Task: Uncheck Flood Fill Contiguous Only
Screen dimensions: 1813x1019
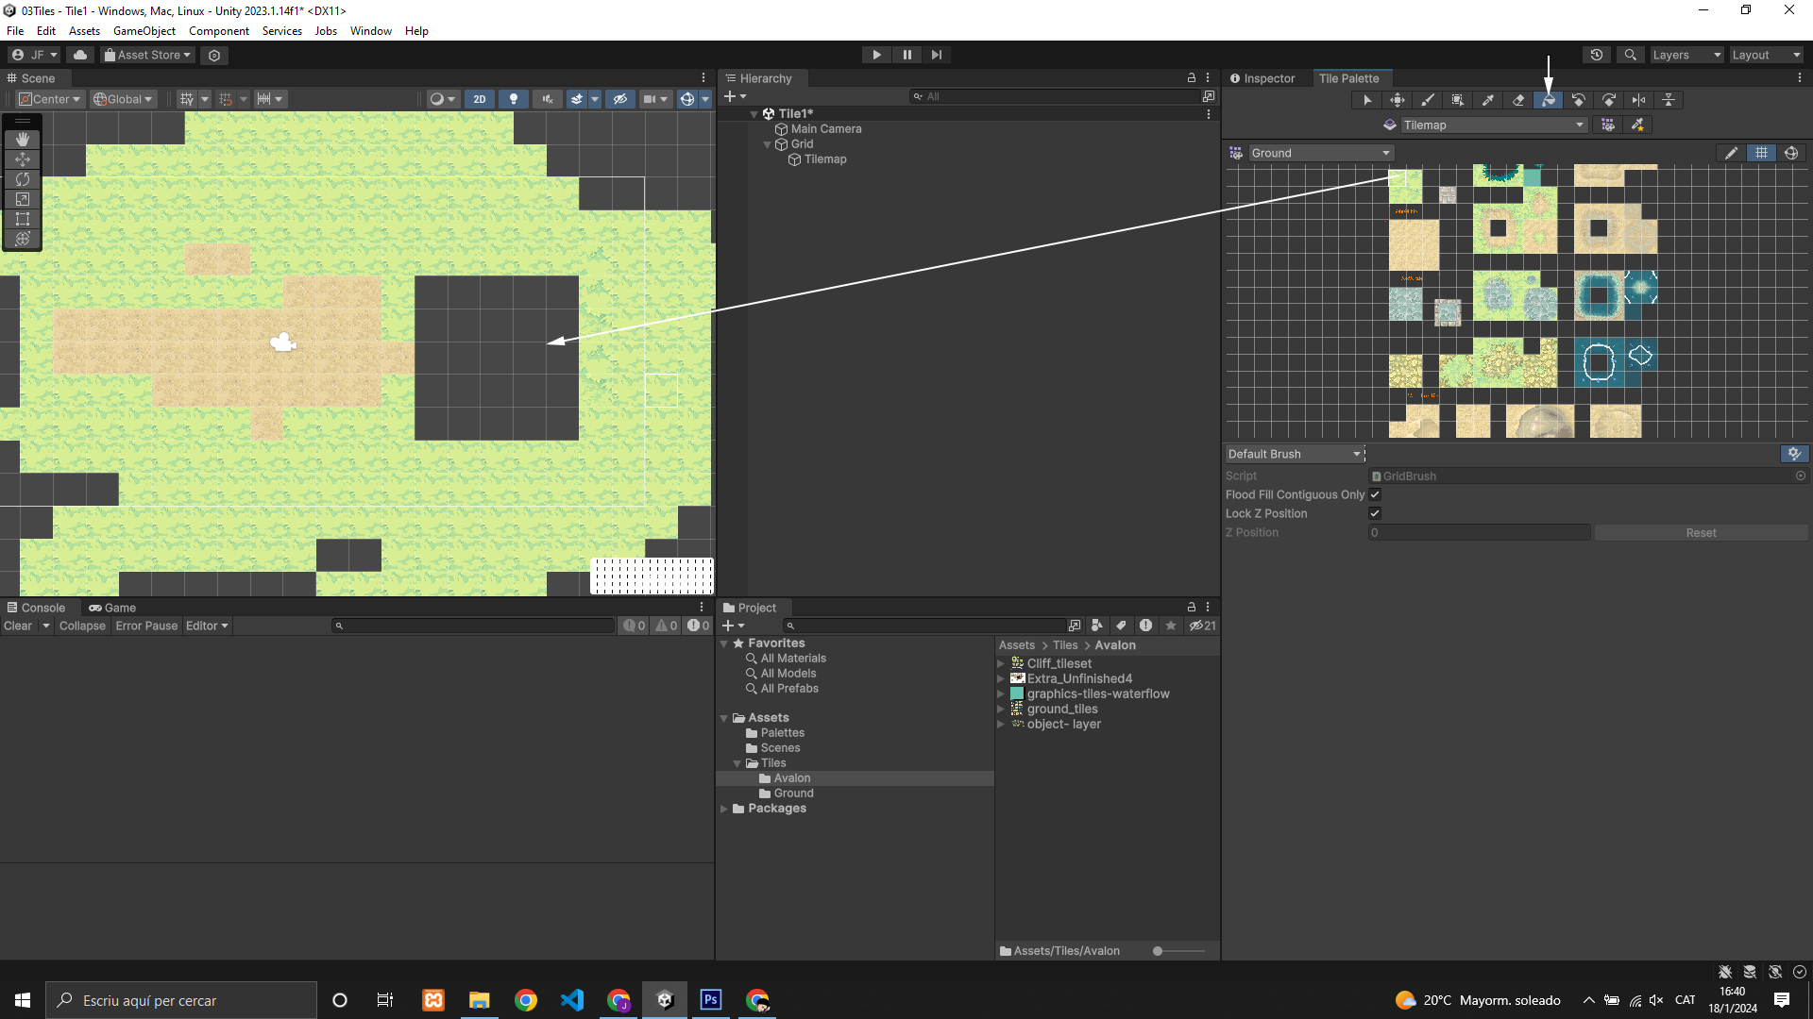Action: click(1375, 494)
